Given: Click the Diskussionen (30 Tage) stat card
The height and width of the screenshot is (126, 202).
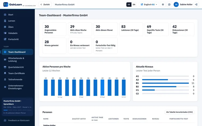Looking at the screenshot, I should [182, 29].
